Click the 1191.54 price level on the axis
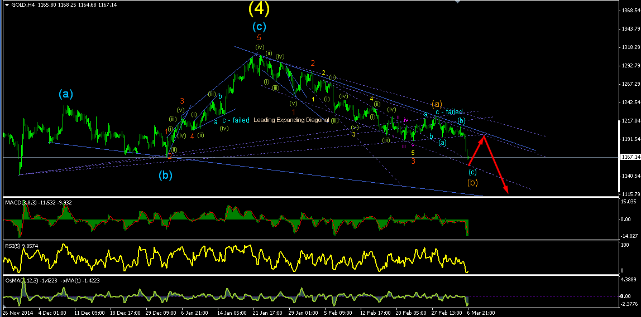The height and width of the screenshot is (317, 641). point(630,139)
